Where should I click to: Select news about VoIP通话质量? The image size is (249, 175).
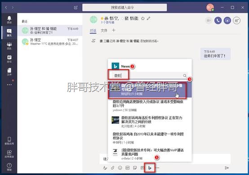click(150, 154)
